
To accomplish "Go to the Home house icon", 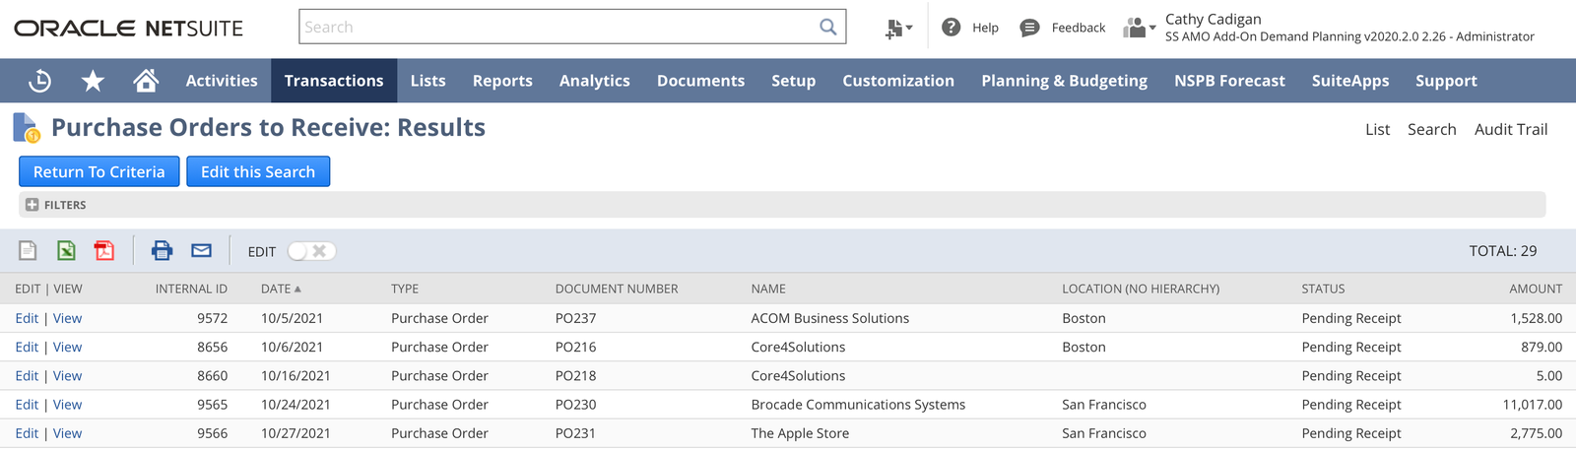I will (x=146, y=81).
